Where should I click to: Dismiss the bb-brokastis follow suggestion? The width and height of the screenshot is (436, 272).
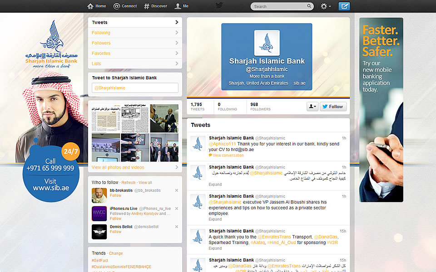coord(177,190)
